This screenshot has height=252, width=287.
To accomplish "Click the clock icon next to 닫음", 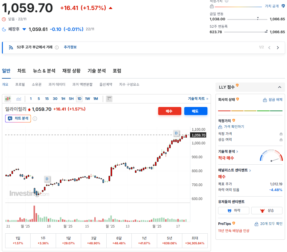I will point(4,19).
